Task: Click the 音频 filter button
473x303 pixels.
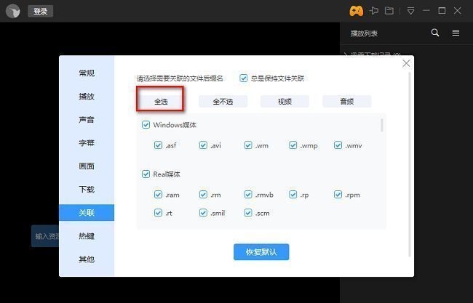Action: coord(347,102)
